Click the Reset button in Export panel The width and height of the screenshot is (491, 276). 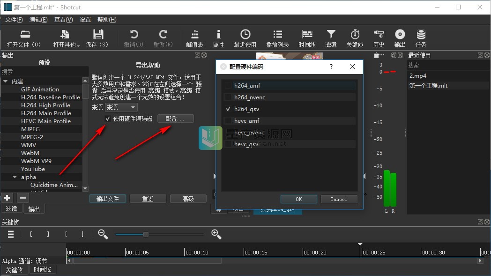pos(148,199)
